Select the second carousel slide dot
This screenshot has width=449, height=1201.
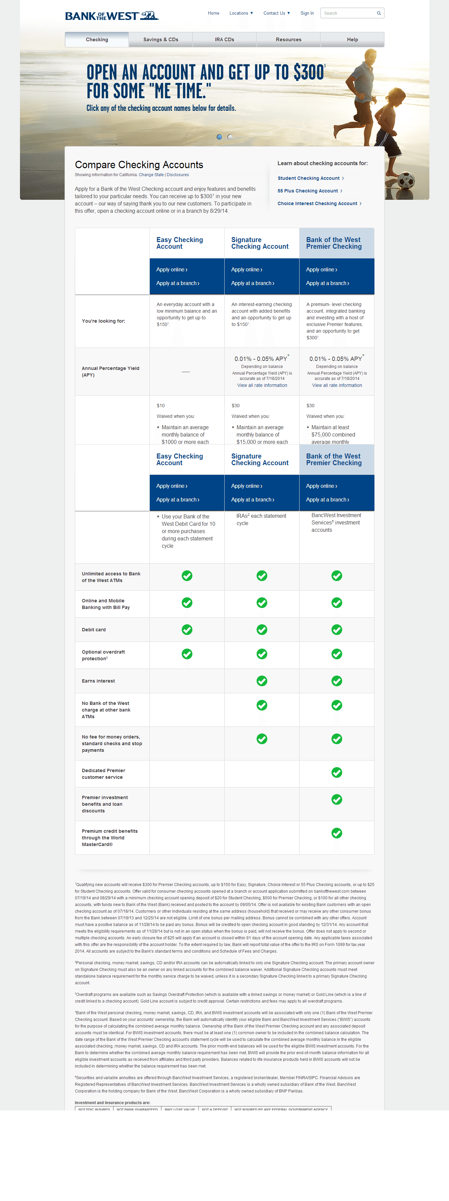tap(230, 137)
